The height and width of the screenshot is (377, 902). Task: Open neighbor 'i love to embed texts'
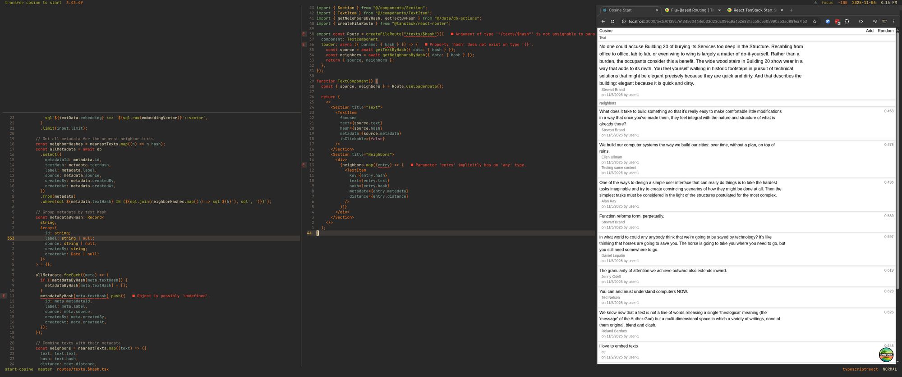click(x=618, y=346)
